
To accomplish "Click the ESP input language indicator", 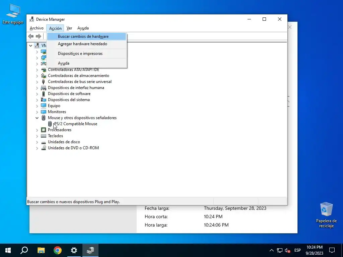I will pos(297,250).
